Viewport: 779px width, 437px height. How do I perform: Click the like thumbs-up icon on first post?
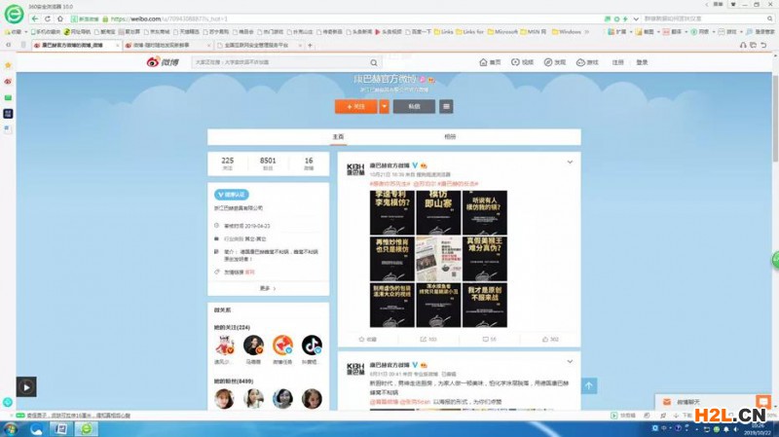(549, 339)
